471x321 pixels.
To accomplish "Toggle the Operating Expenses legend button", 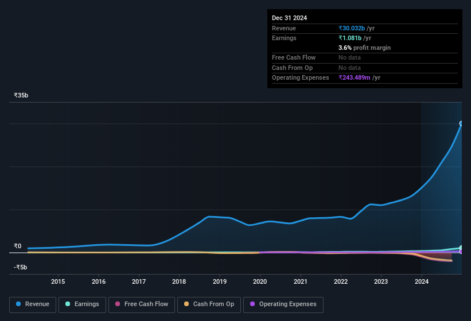I will (x=283, y=304).
